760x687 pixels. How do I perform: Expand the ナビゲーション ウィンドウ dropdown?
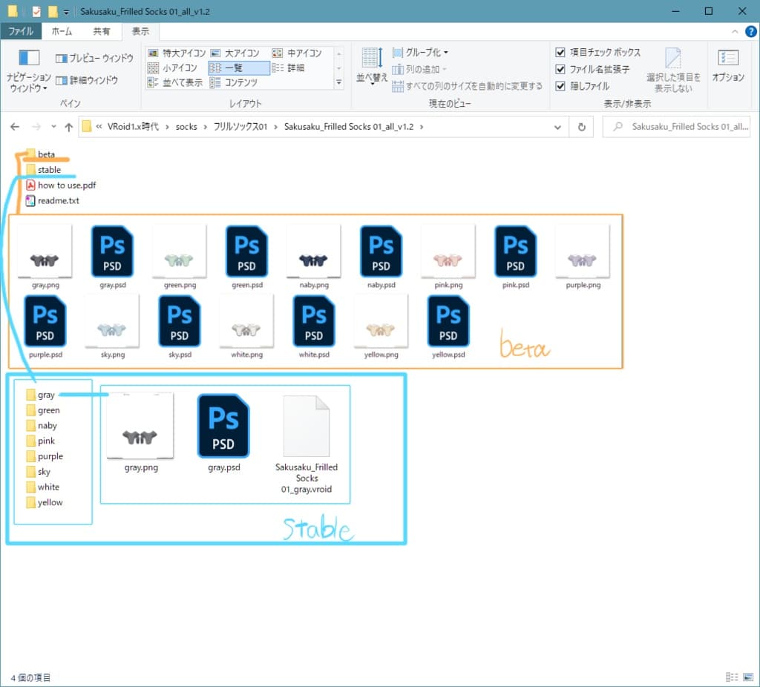(x=29, y=83)
